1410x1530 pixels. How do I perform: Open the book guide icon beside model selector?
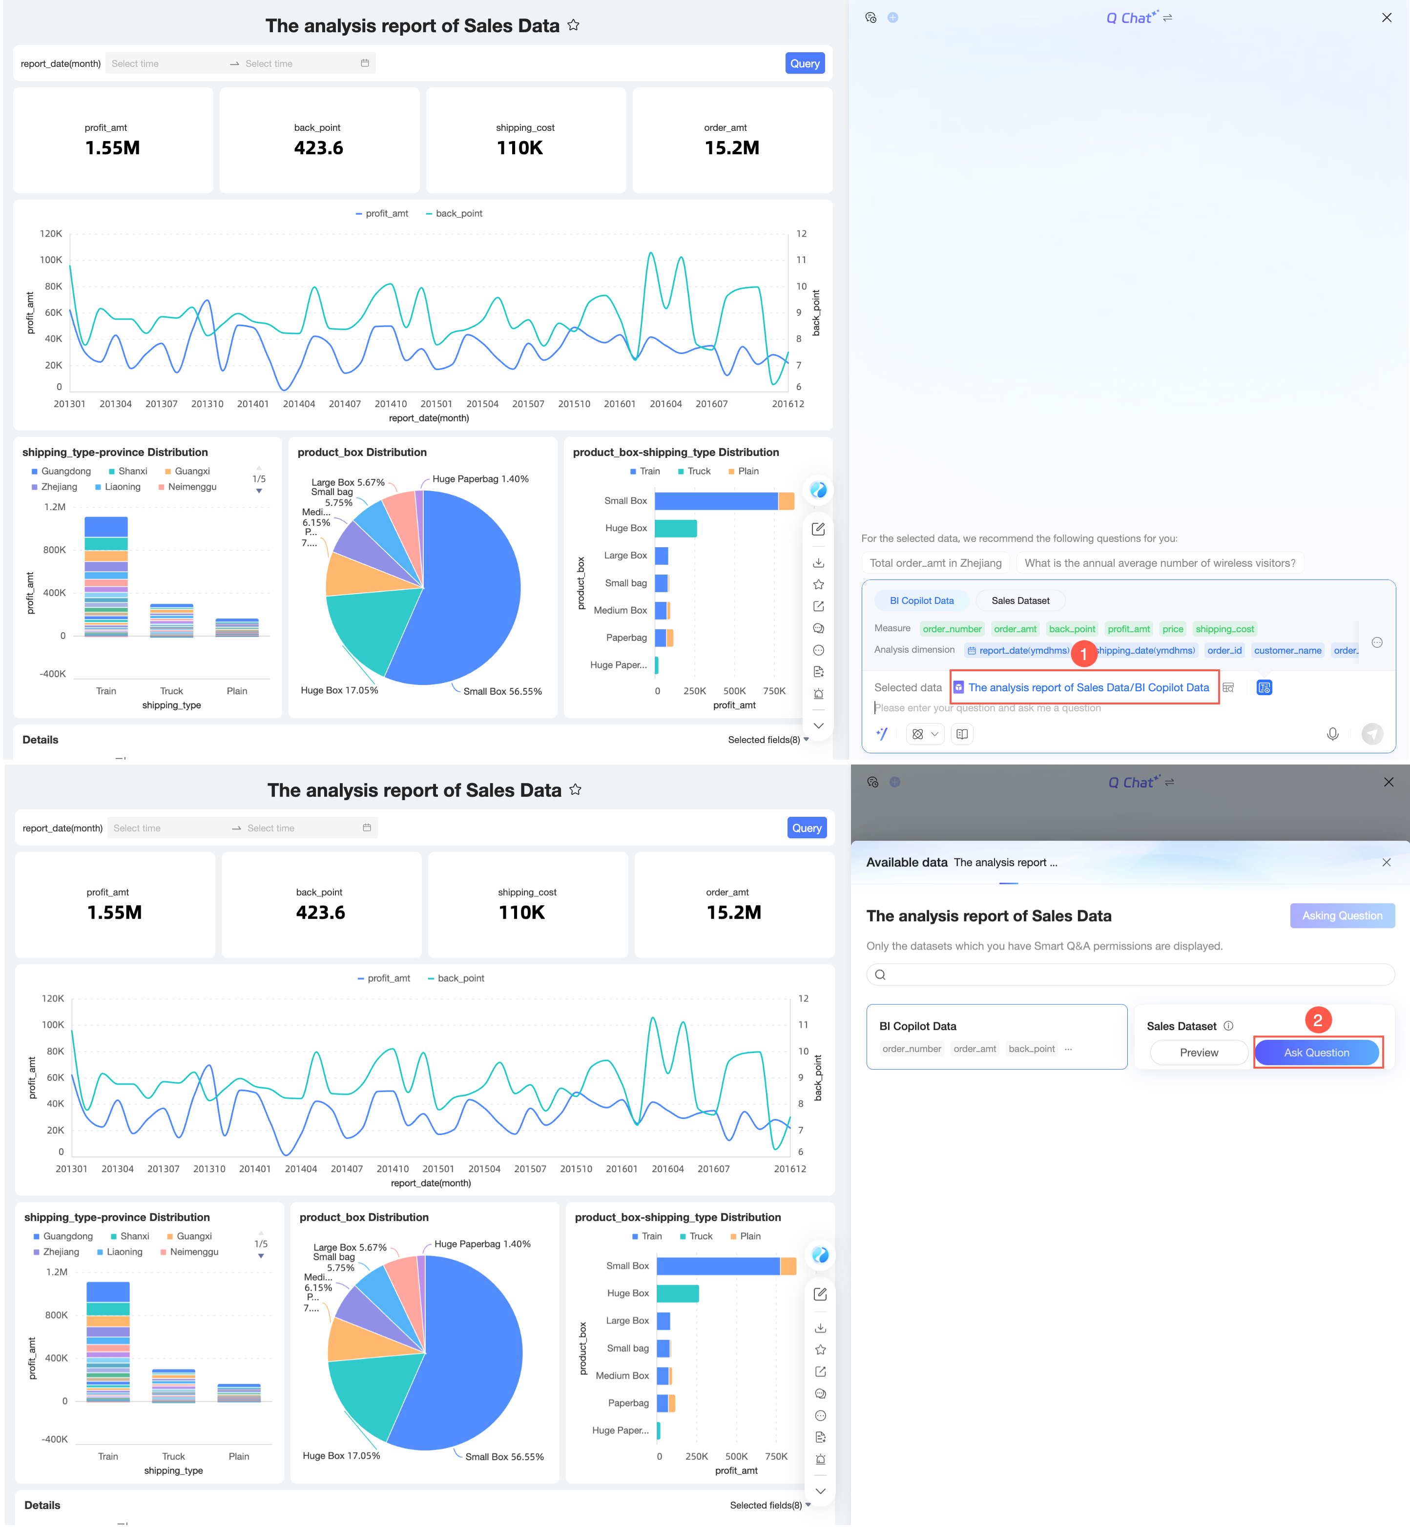(x=962, y=734)
